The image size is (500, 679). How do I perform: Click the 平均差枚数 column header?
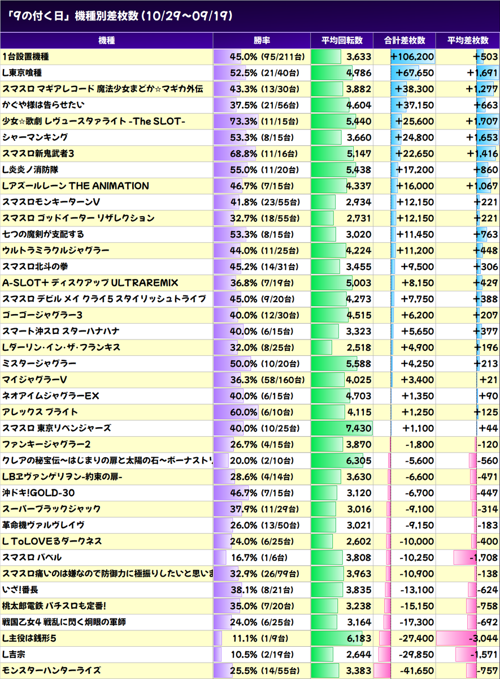[x=468, y=41]
